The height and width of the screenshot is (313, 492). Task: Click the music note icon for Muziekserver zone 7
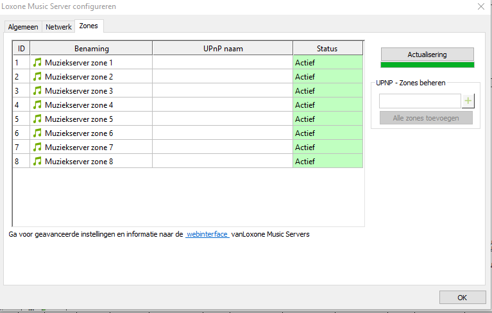pos(37,147)
